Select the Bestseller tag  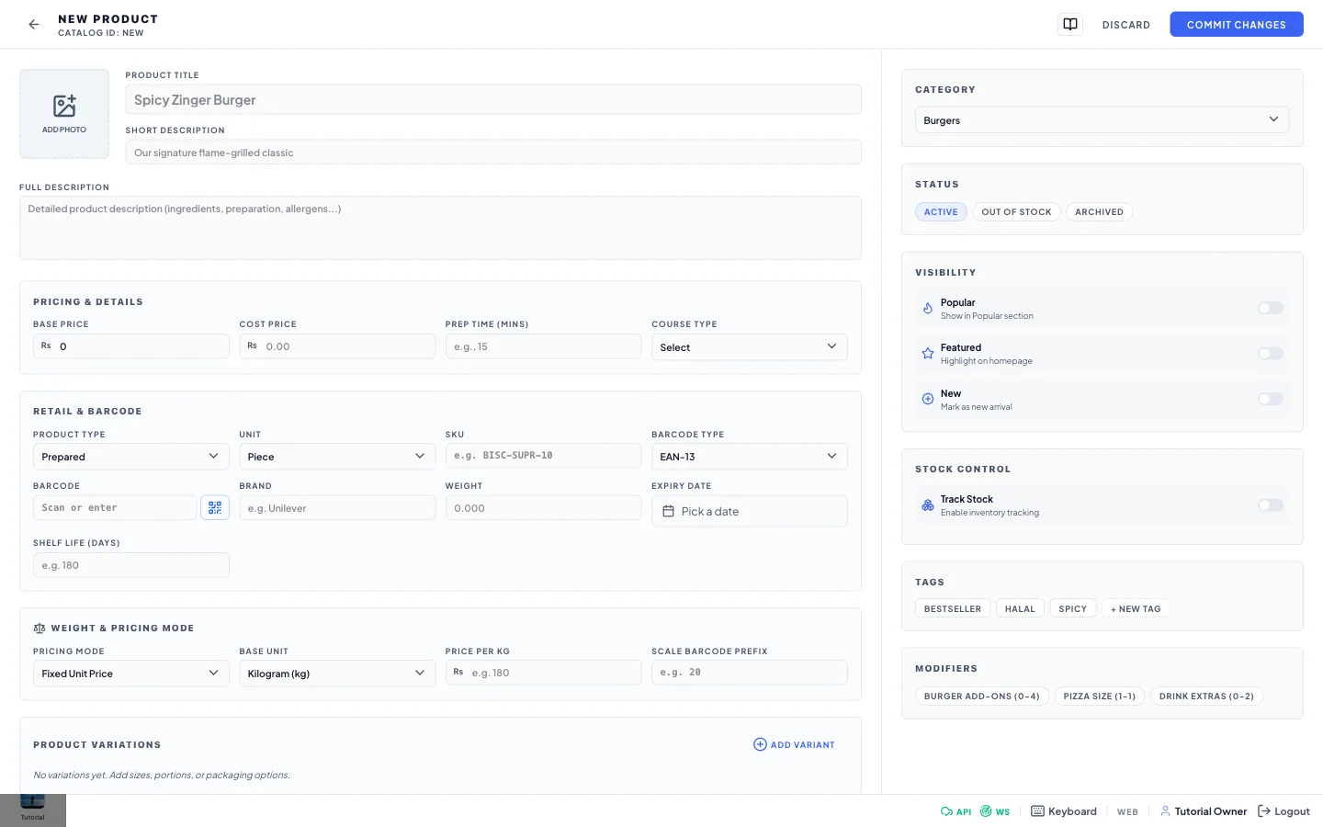(x=953, y=609)
